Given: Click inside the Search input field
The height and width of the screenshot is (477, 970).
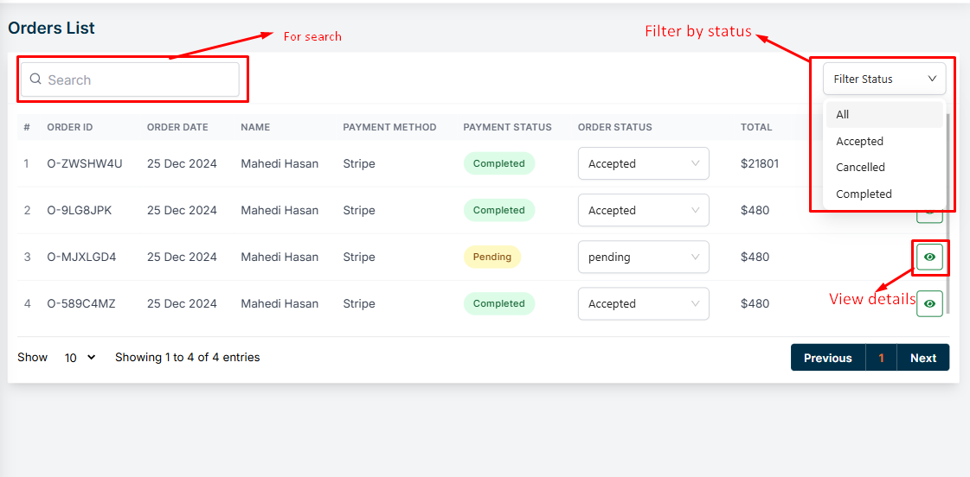Looking at the screenshot, I should tap(138, 79).
